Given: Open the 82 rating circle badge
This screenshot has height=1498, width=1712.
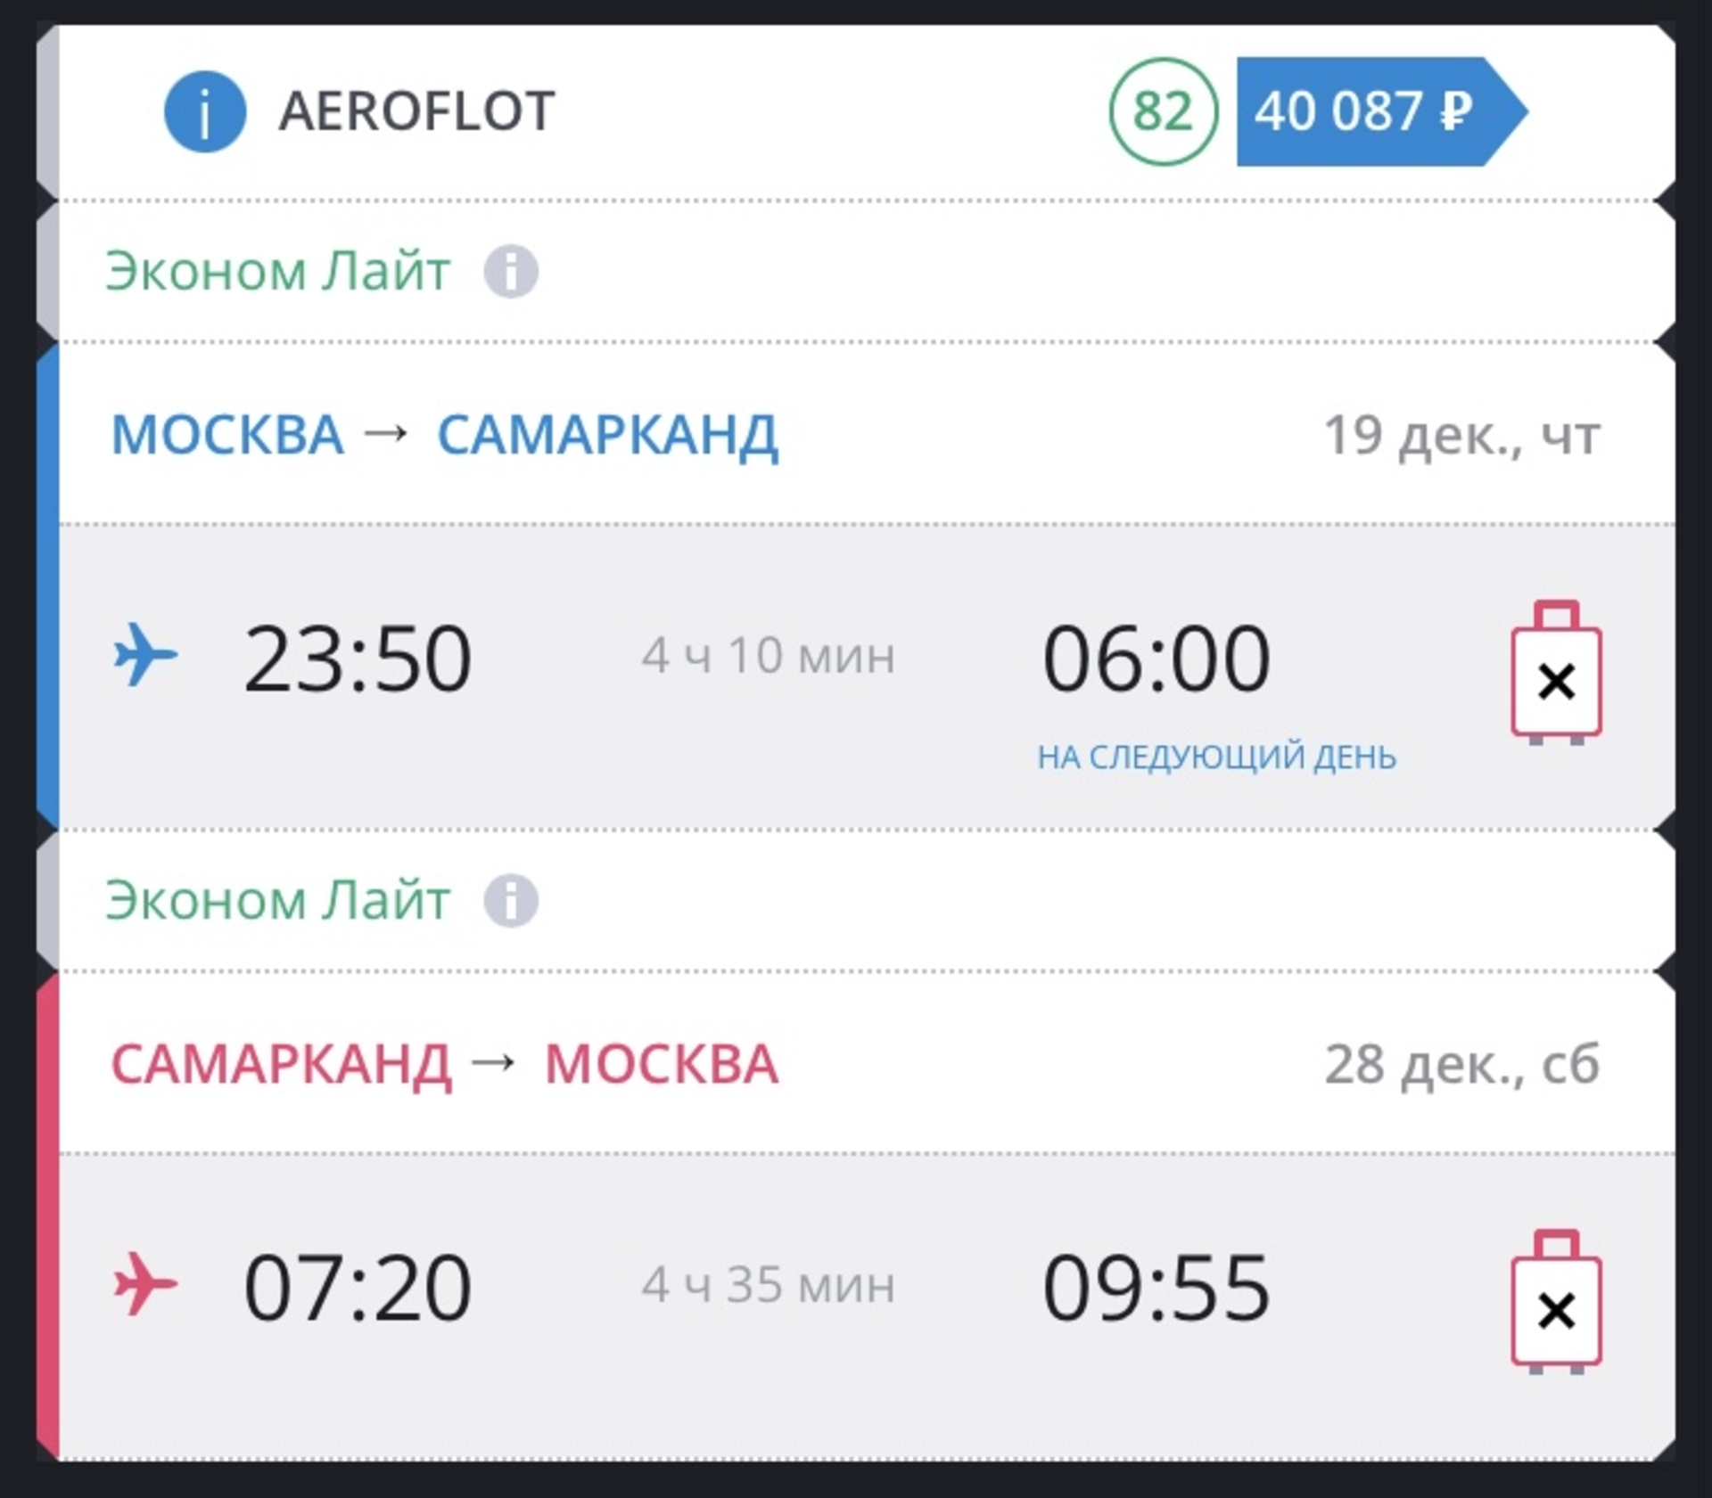Looking at the screenshot, I should (1163, 111).
